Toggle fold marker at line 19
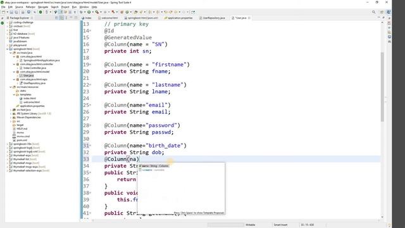 pyautogui.click(x=90, y=65)
